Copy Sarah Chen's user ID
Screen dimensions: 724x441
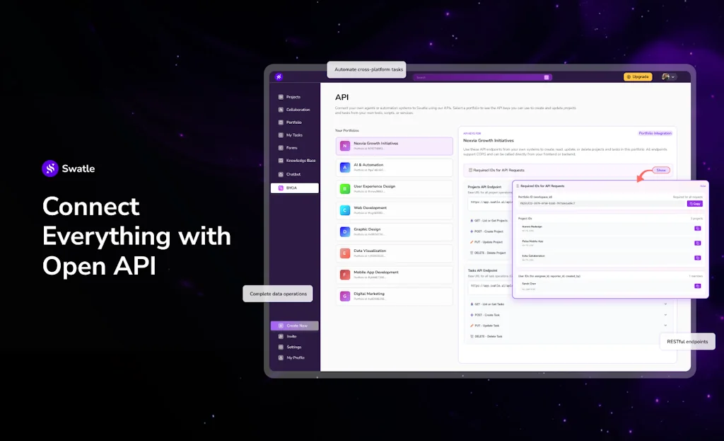coord(697,286)
